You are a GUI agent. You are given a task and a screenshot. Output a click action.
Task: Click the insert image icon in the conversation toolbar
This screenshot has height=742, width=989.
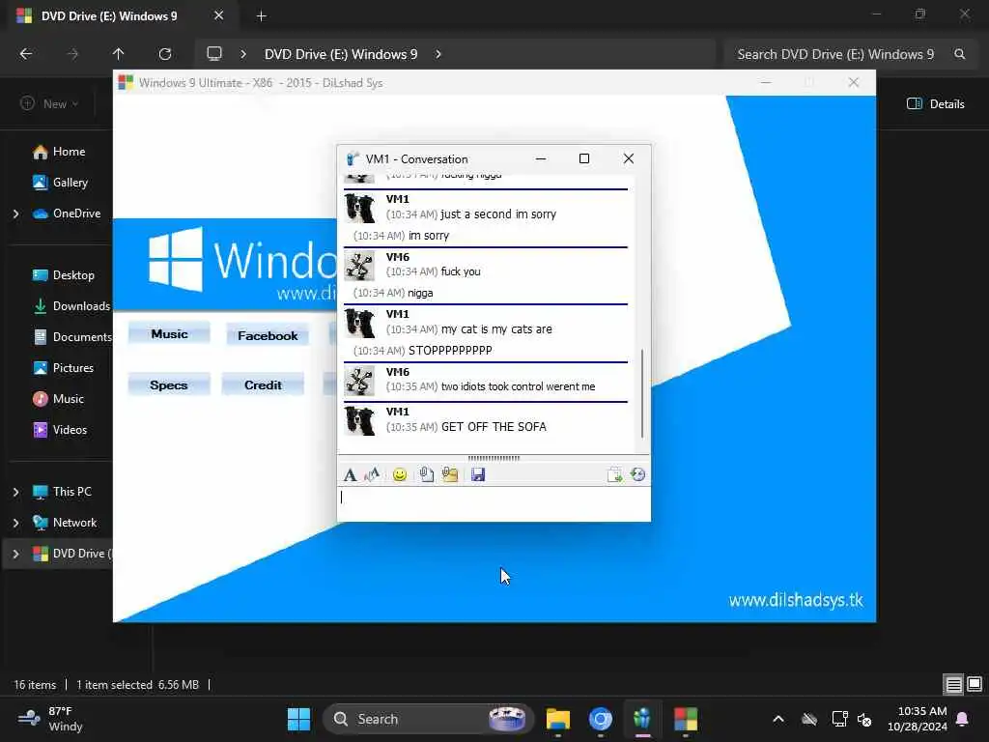click(x=450, y=474)
